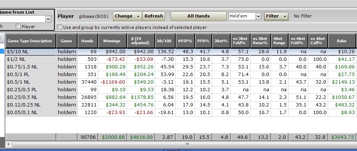Click the total $4616.09 EV adjusted cell
The height and width of the screenshot is (151, 357).
pos(141,137)
